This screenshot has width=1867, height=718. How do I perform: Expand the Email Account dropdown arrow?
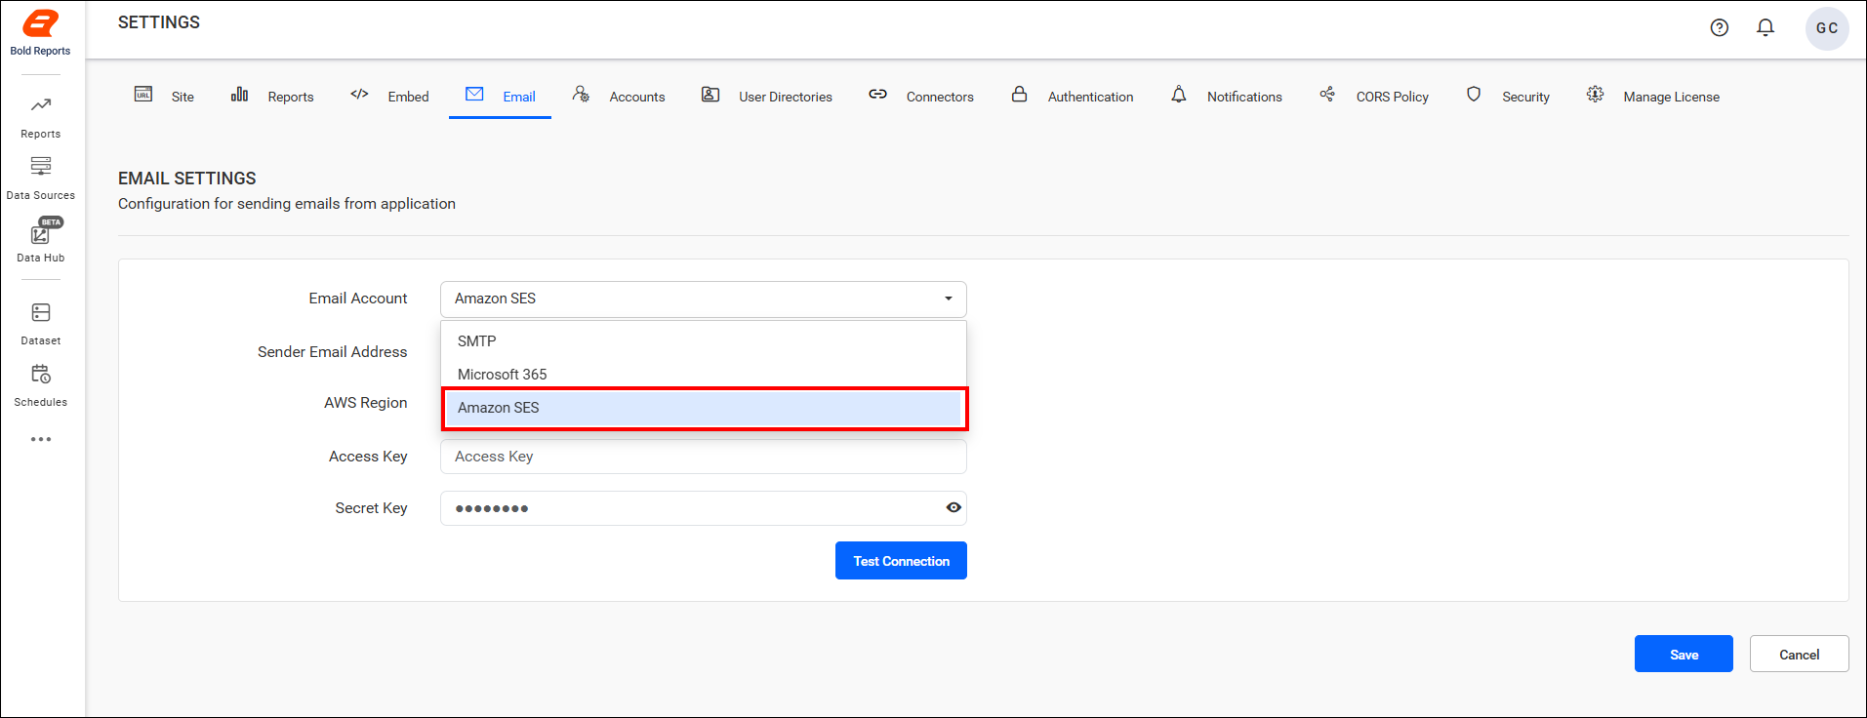(948, 299)
